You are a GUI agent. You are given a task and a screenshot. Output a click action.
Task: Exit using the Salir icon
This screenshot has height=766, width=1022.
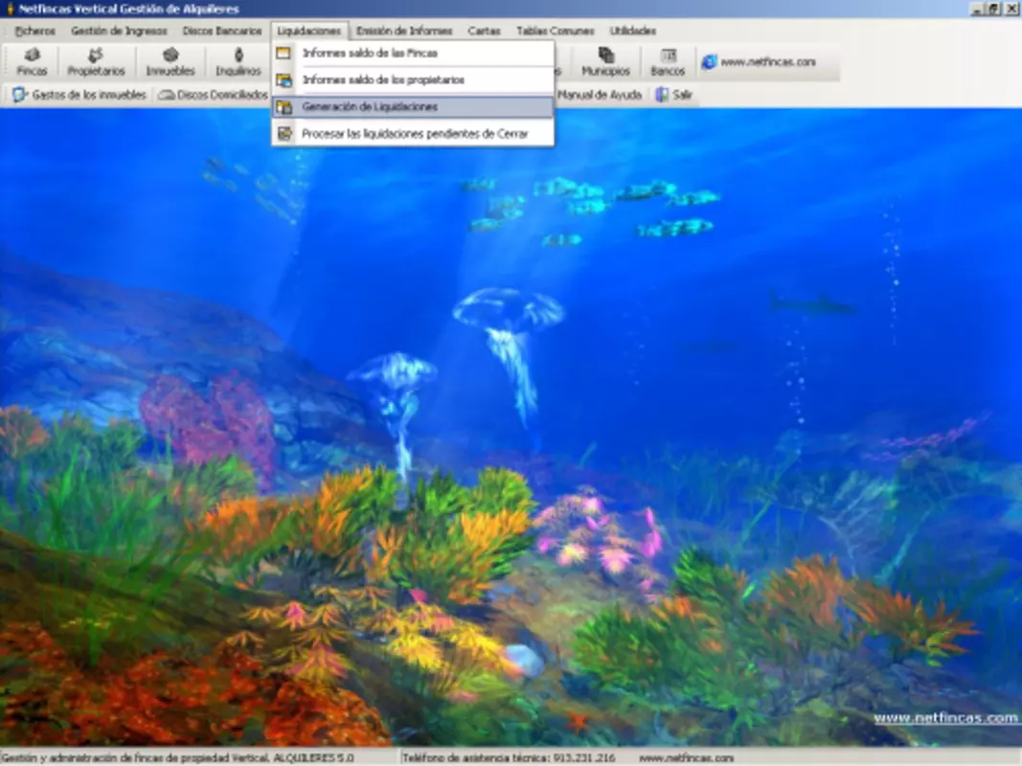[x=674, y=95]
